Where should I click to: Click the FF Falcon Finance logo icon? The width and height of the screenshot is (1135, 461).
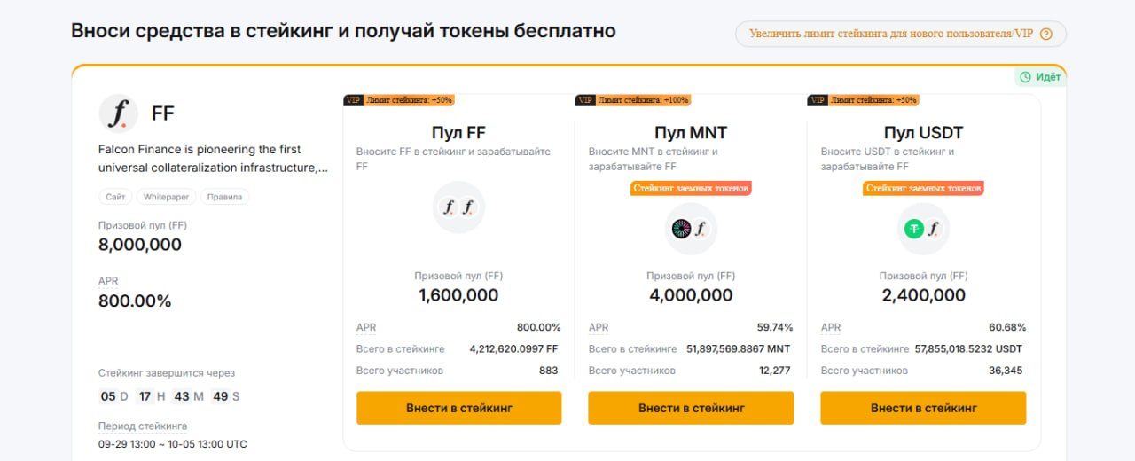click(x=118, y=113)
